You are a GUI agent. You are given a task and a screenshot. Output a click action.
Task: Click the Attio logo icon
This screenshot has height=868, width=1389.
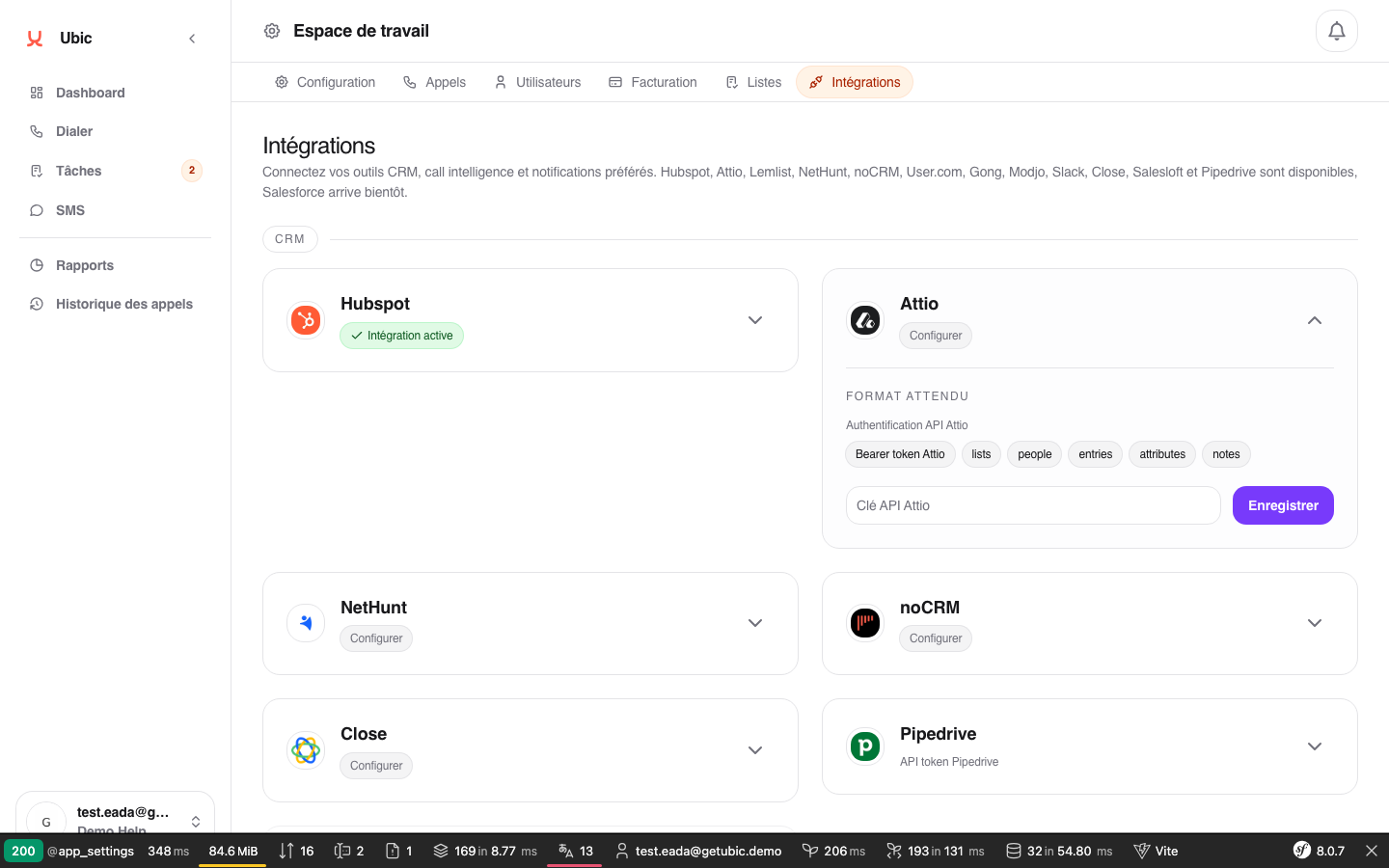pos(865,320)
